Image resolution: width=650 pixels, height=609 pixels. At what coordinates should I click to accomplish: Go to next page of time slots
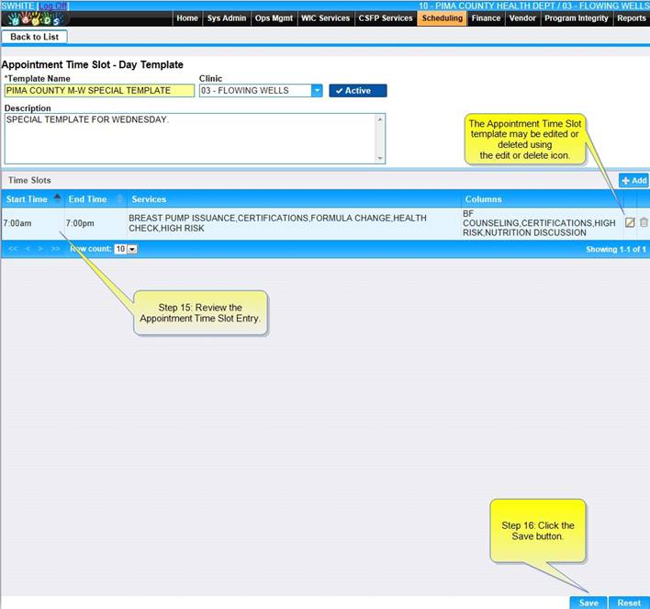coord(42,249)
